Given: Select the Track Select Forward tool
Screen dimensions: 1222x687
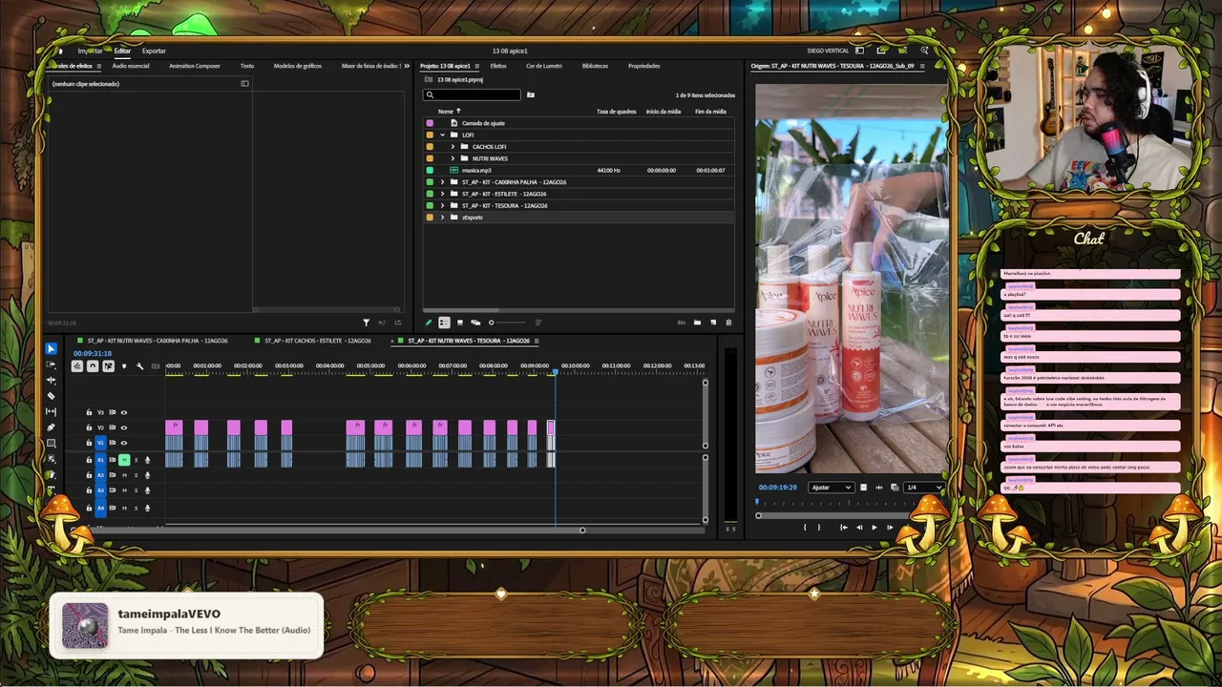Looking at the screenshot, I should (x=52, y=364).
